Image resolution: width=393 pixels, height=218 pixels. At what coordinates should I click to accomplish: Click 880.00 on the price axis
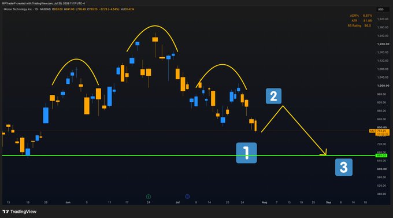381,110
